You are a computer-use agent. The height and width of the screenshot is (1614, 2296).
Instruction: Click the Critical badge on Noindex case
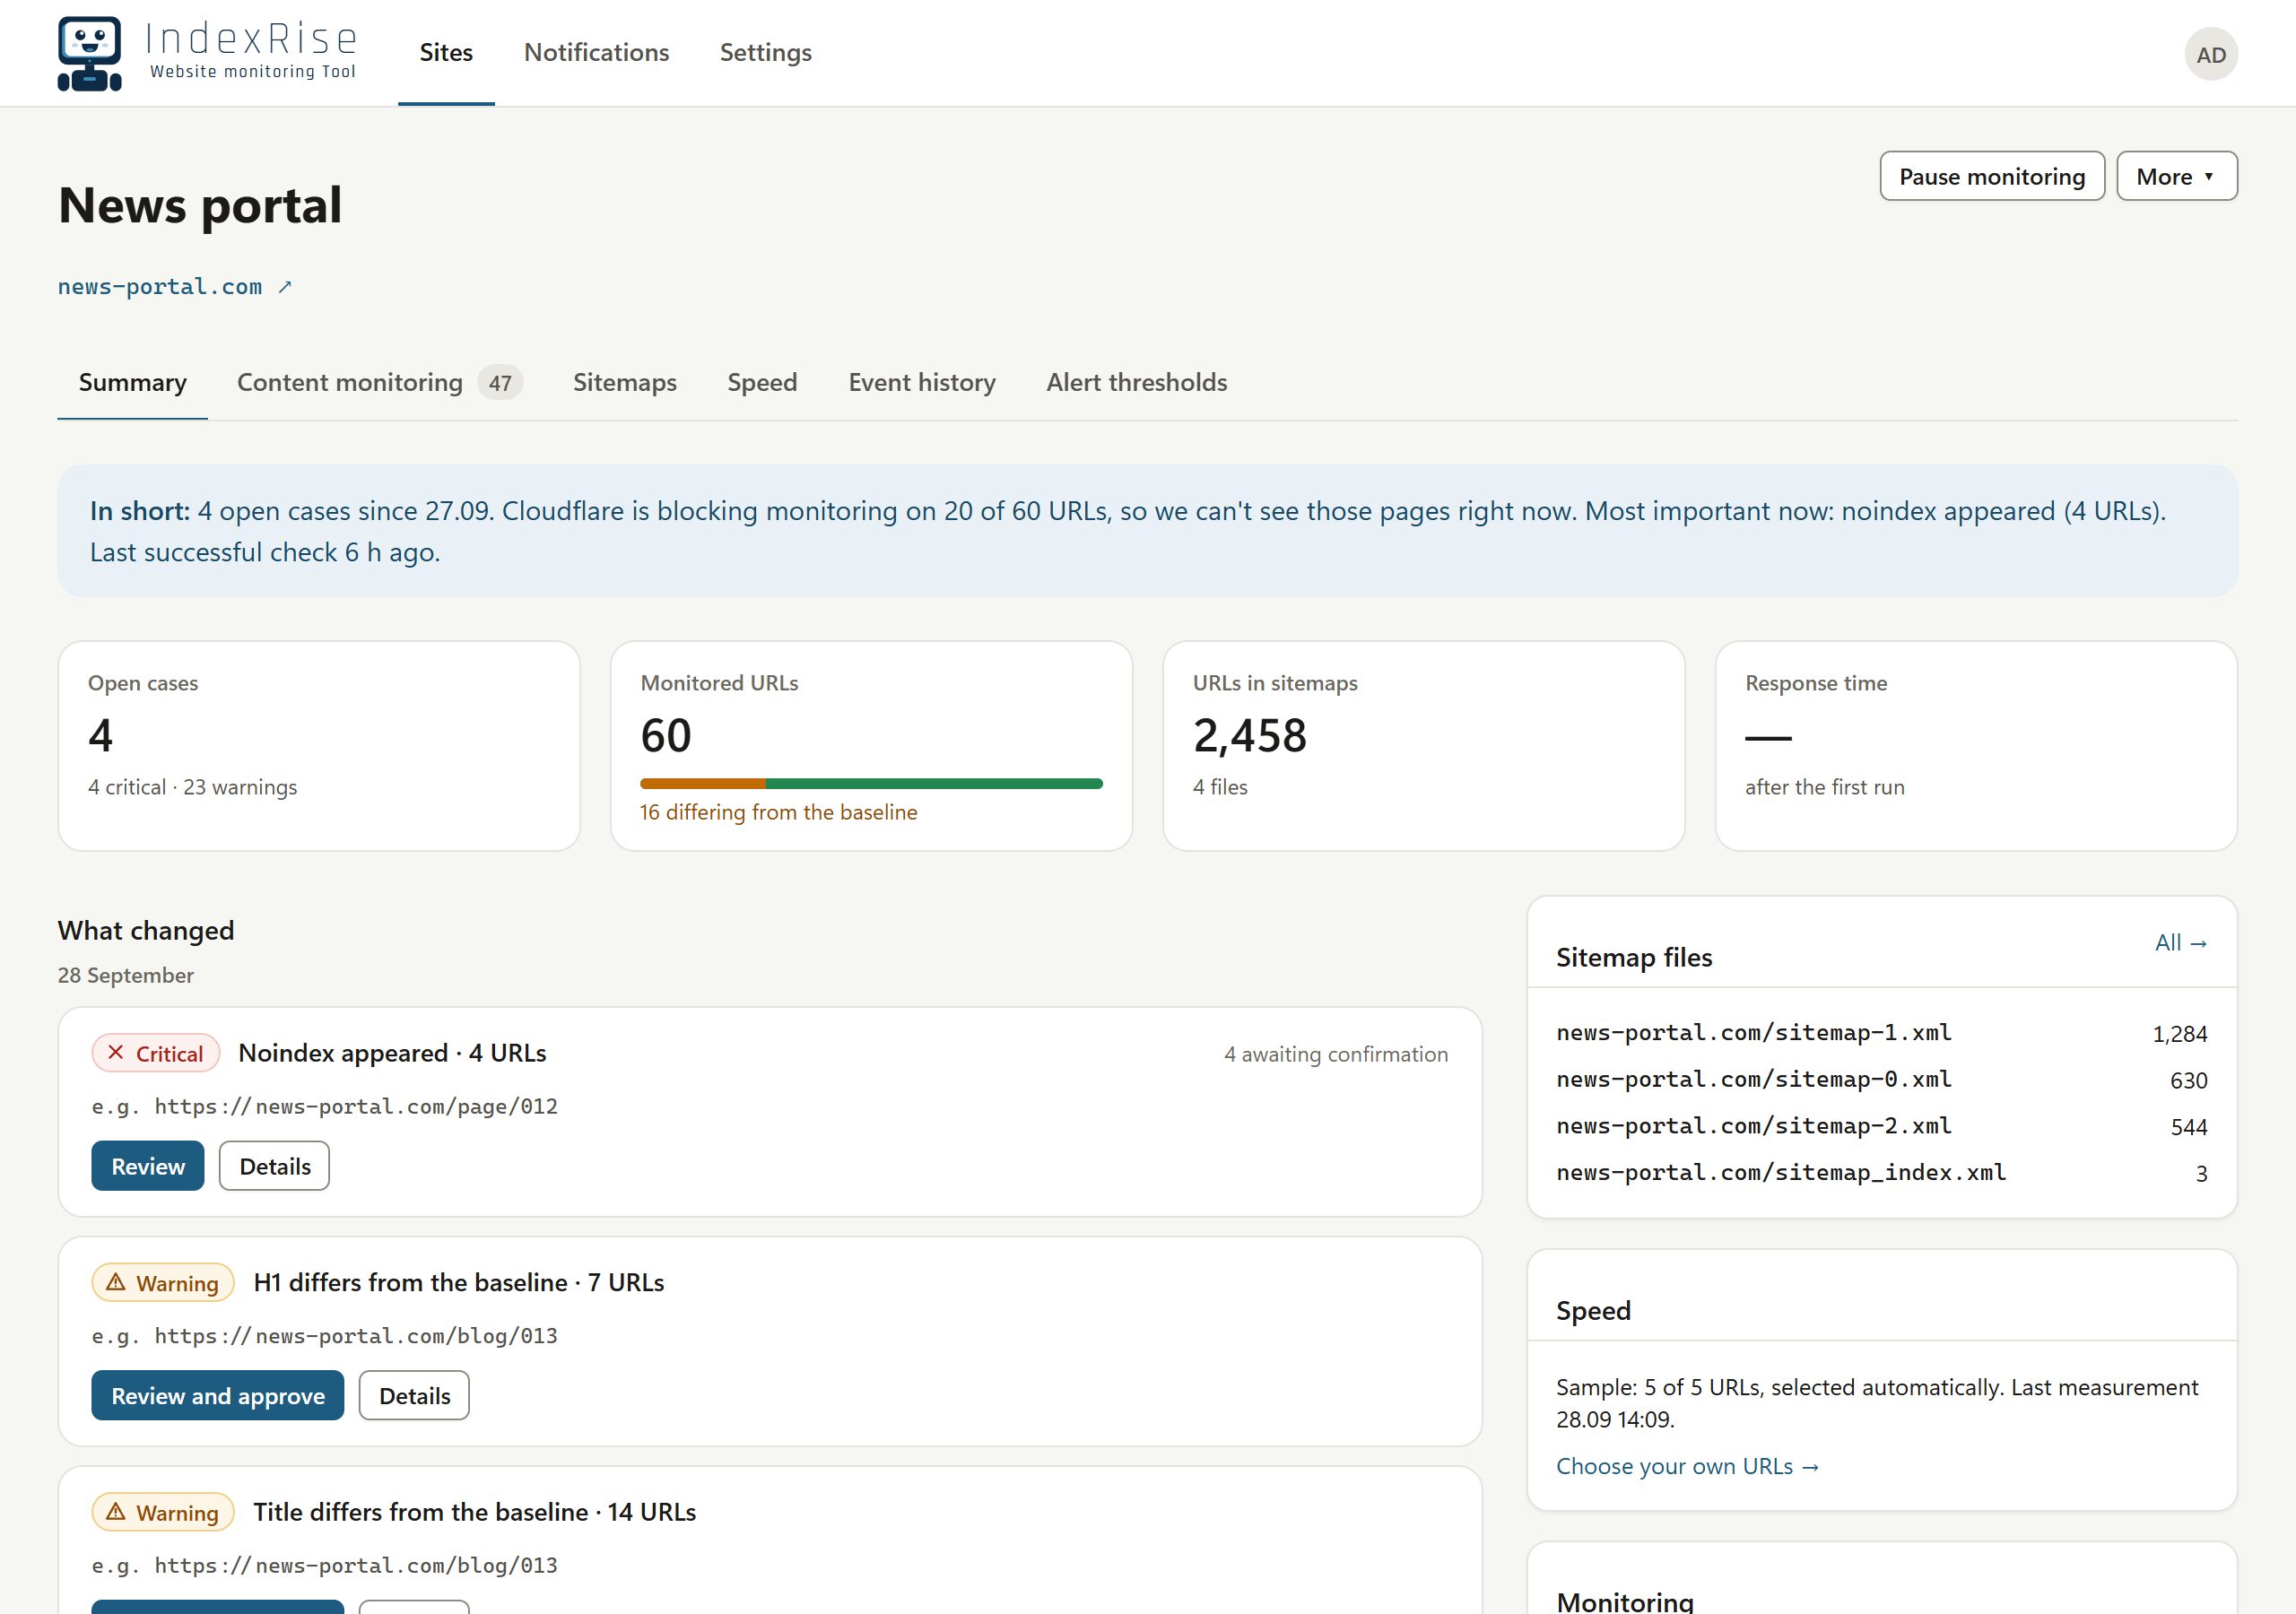coord(156,1053)
